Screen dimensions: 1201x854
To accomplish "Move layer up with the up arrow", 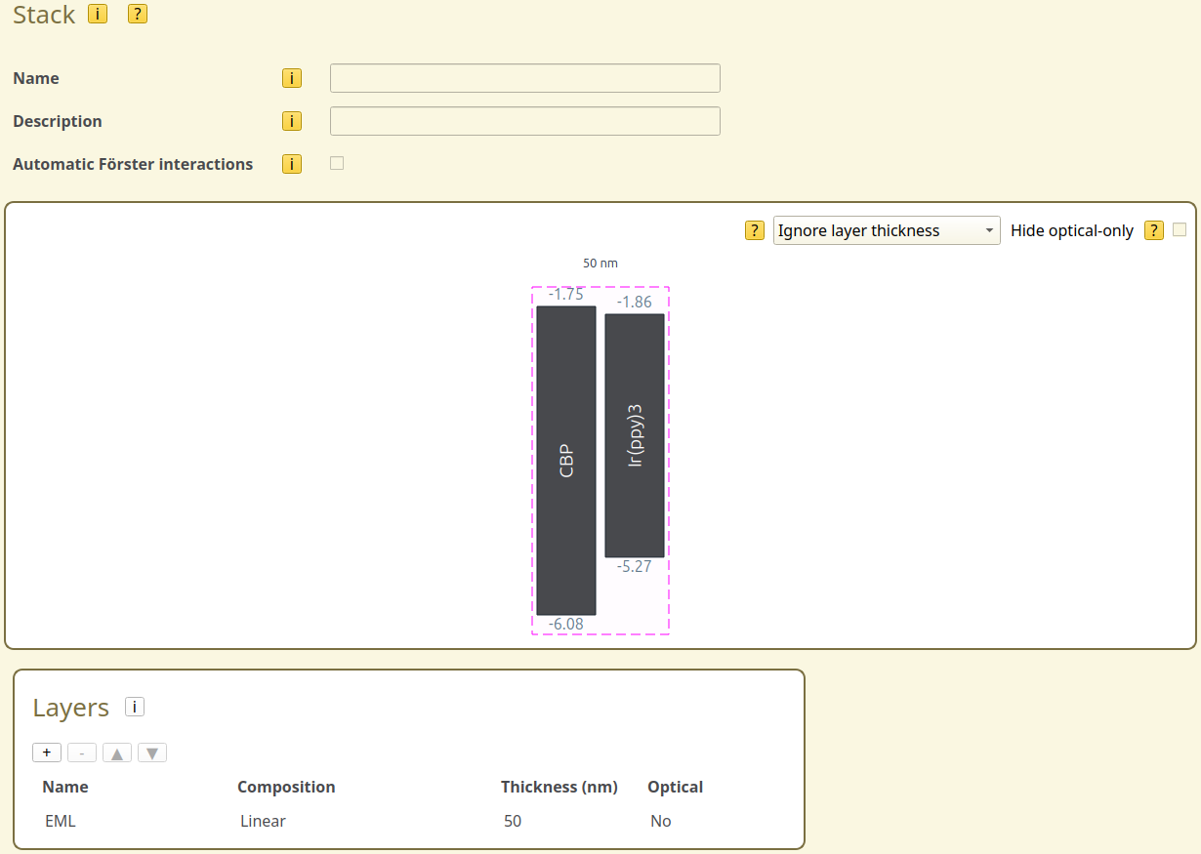I will pyautogui.click(x=117, y=752).
